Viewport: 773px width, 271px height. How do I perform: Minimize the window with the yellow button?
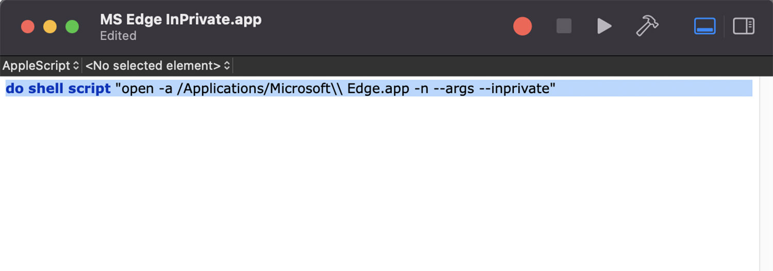coord(50,27)
